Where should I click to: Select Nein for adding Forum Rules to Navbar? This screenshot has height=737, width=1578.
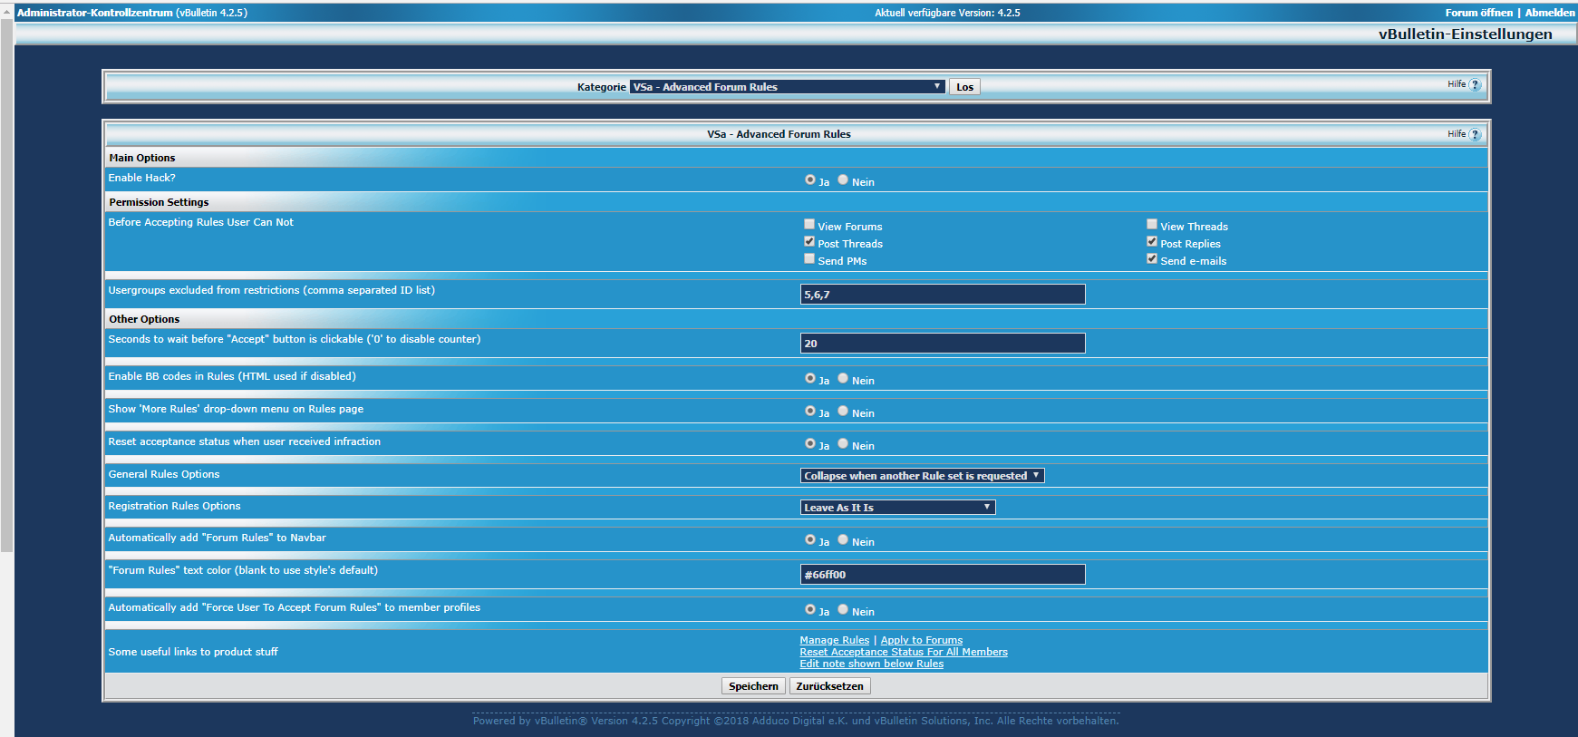coord(843,539)
